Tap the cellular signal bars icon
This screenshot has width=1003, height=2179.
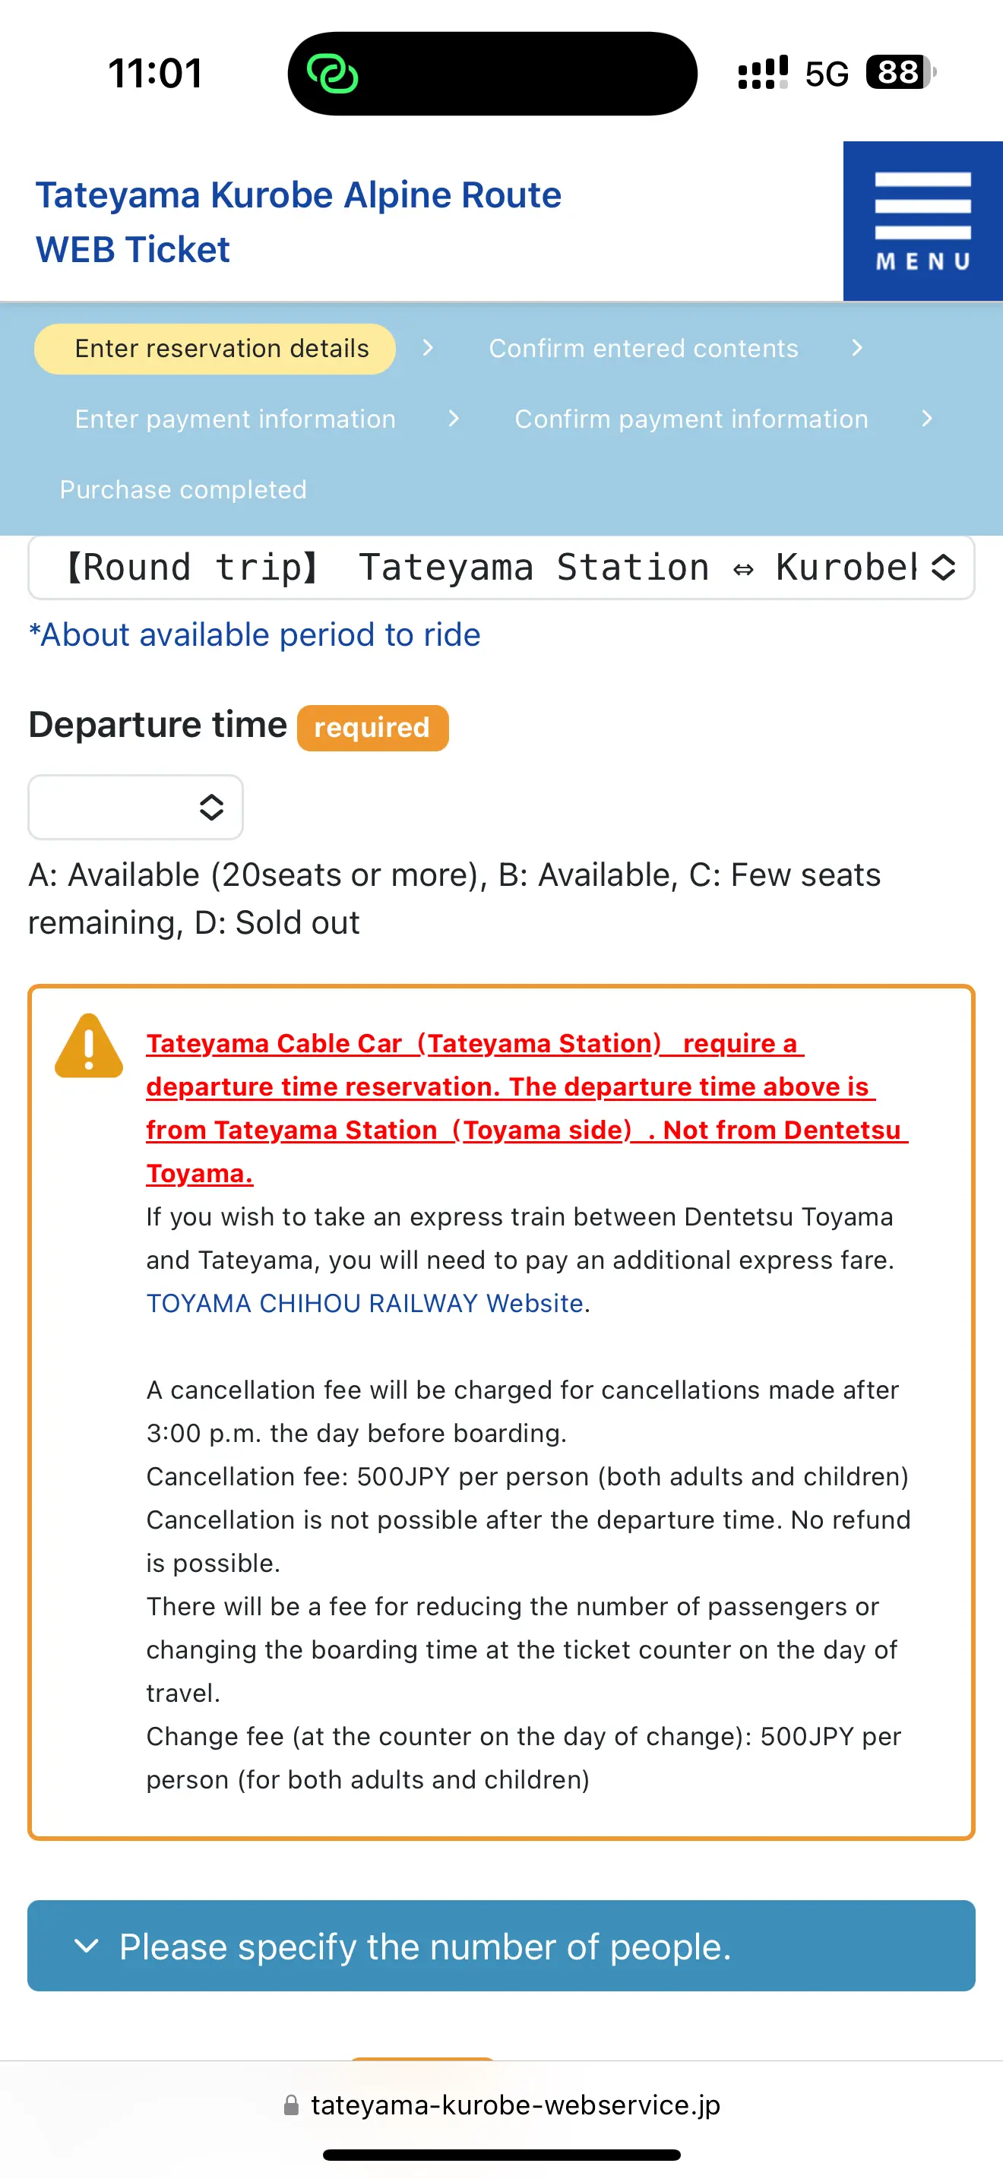(763, 73)
